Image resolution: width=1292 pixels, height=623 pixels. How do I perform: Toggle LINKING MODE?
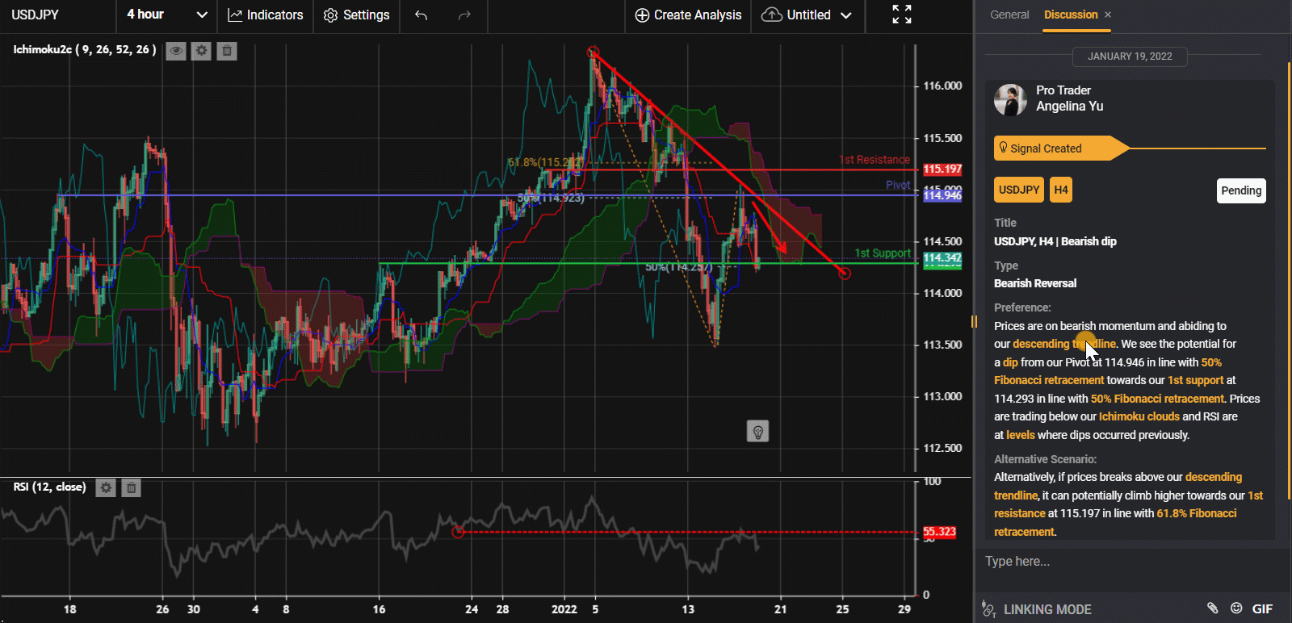(x=1036, y=609)
